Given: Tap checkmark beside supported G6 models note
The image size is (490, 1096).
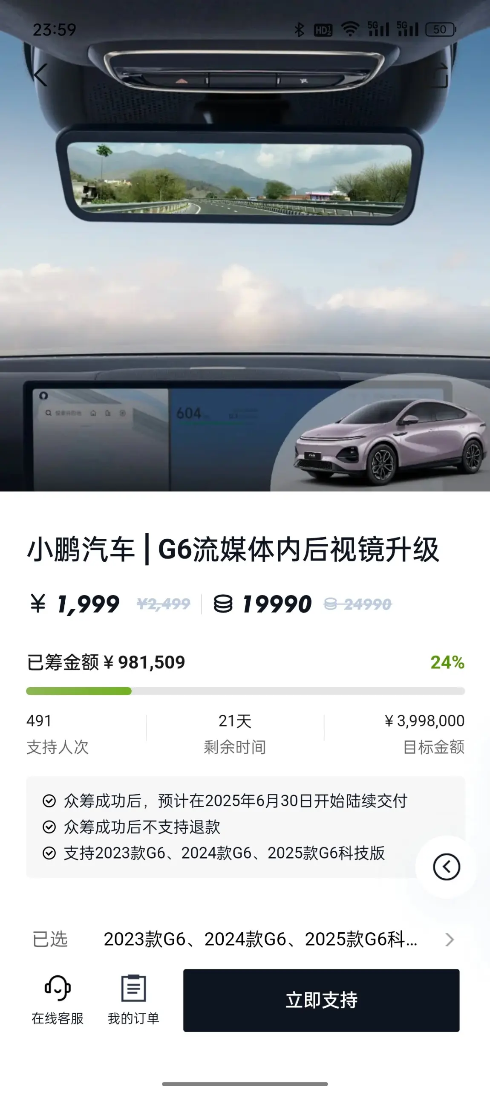Looking at the screenshot, I should (49, 853).
